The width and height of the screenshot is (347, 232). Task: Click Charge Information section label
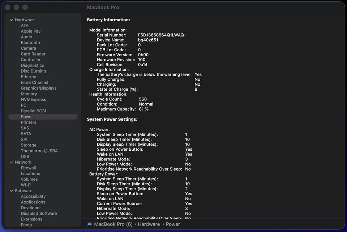tap(109, 70)
